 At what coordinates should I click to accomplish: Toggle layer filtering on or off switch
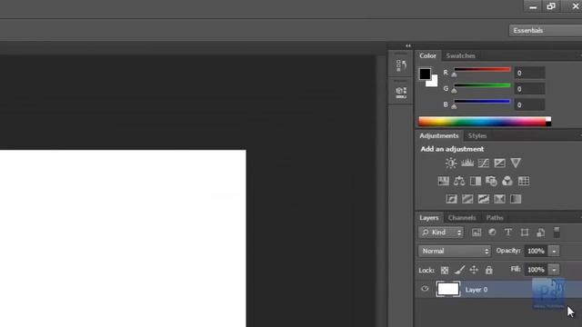[x=557, y=233]
